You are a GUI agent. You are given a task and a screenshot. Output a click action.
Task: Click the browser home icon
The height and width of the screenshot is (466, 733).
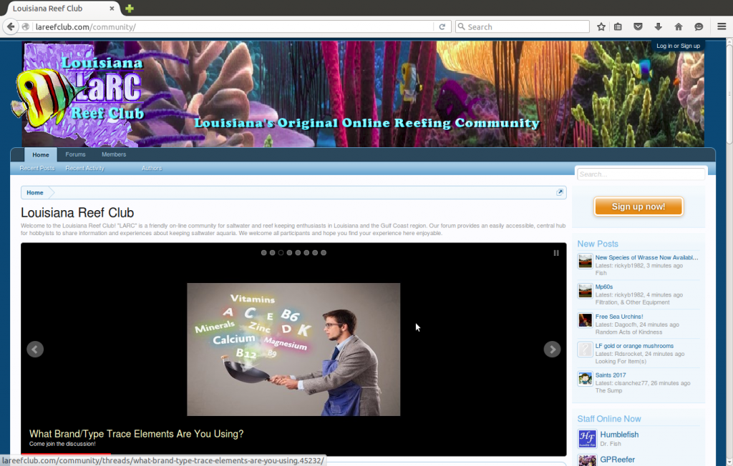tap(678, 26)
